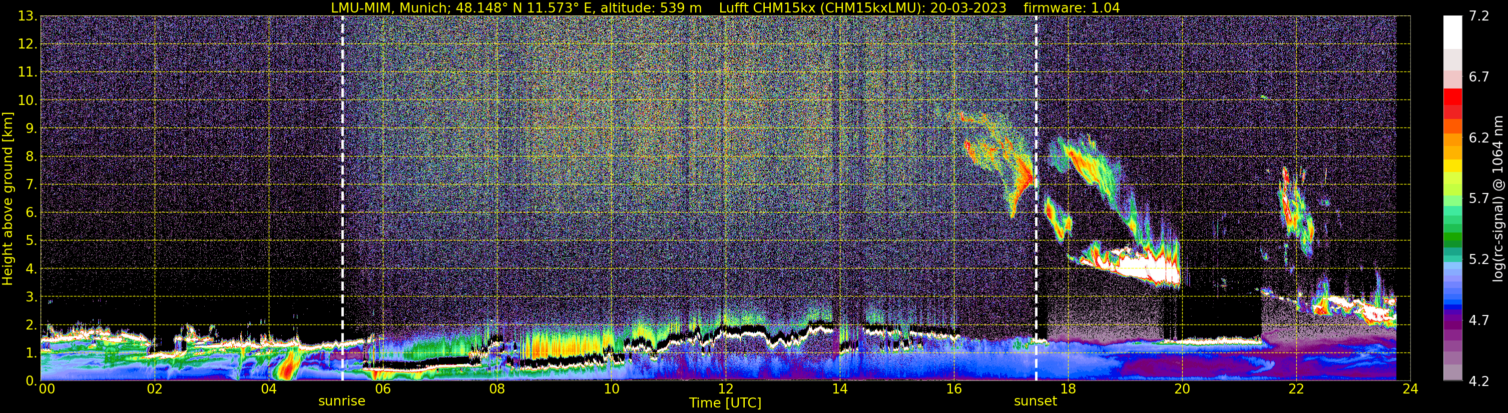Click the '10.' height axis tick label
Image resolution: width=1508 pixels, height=413 pixels.
28,100
